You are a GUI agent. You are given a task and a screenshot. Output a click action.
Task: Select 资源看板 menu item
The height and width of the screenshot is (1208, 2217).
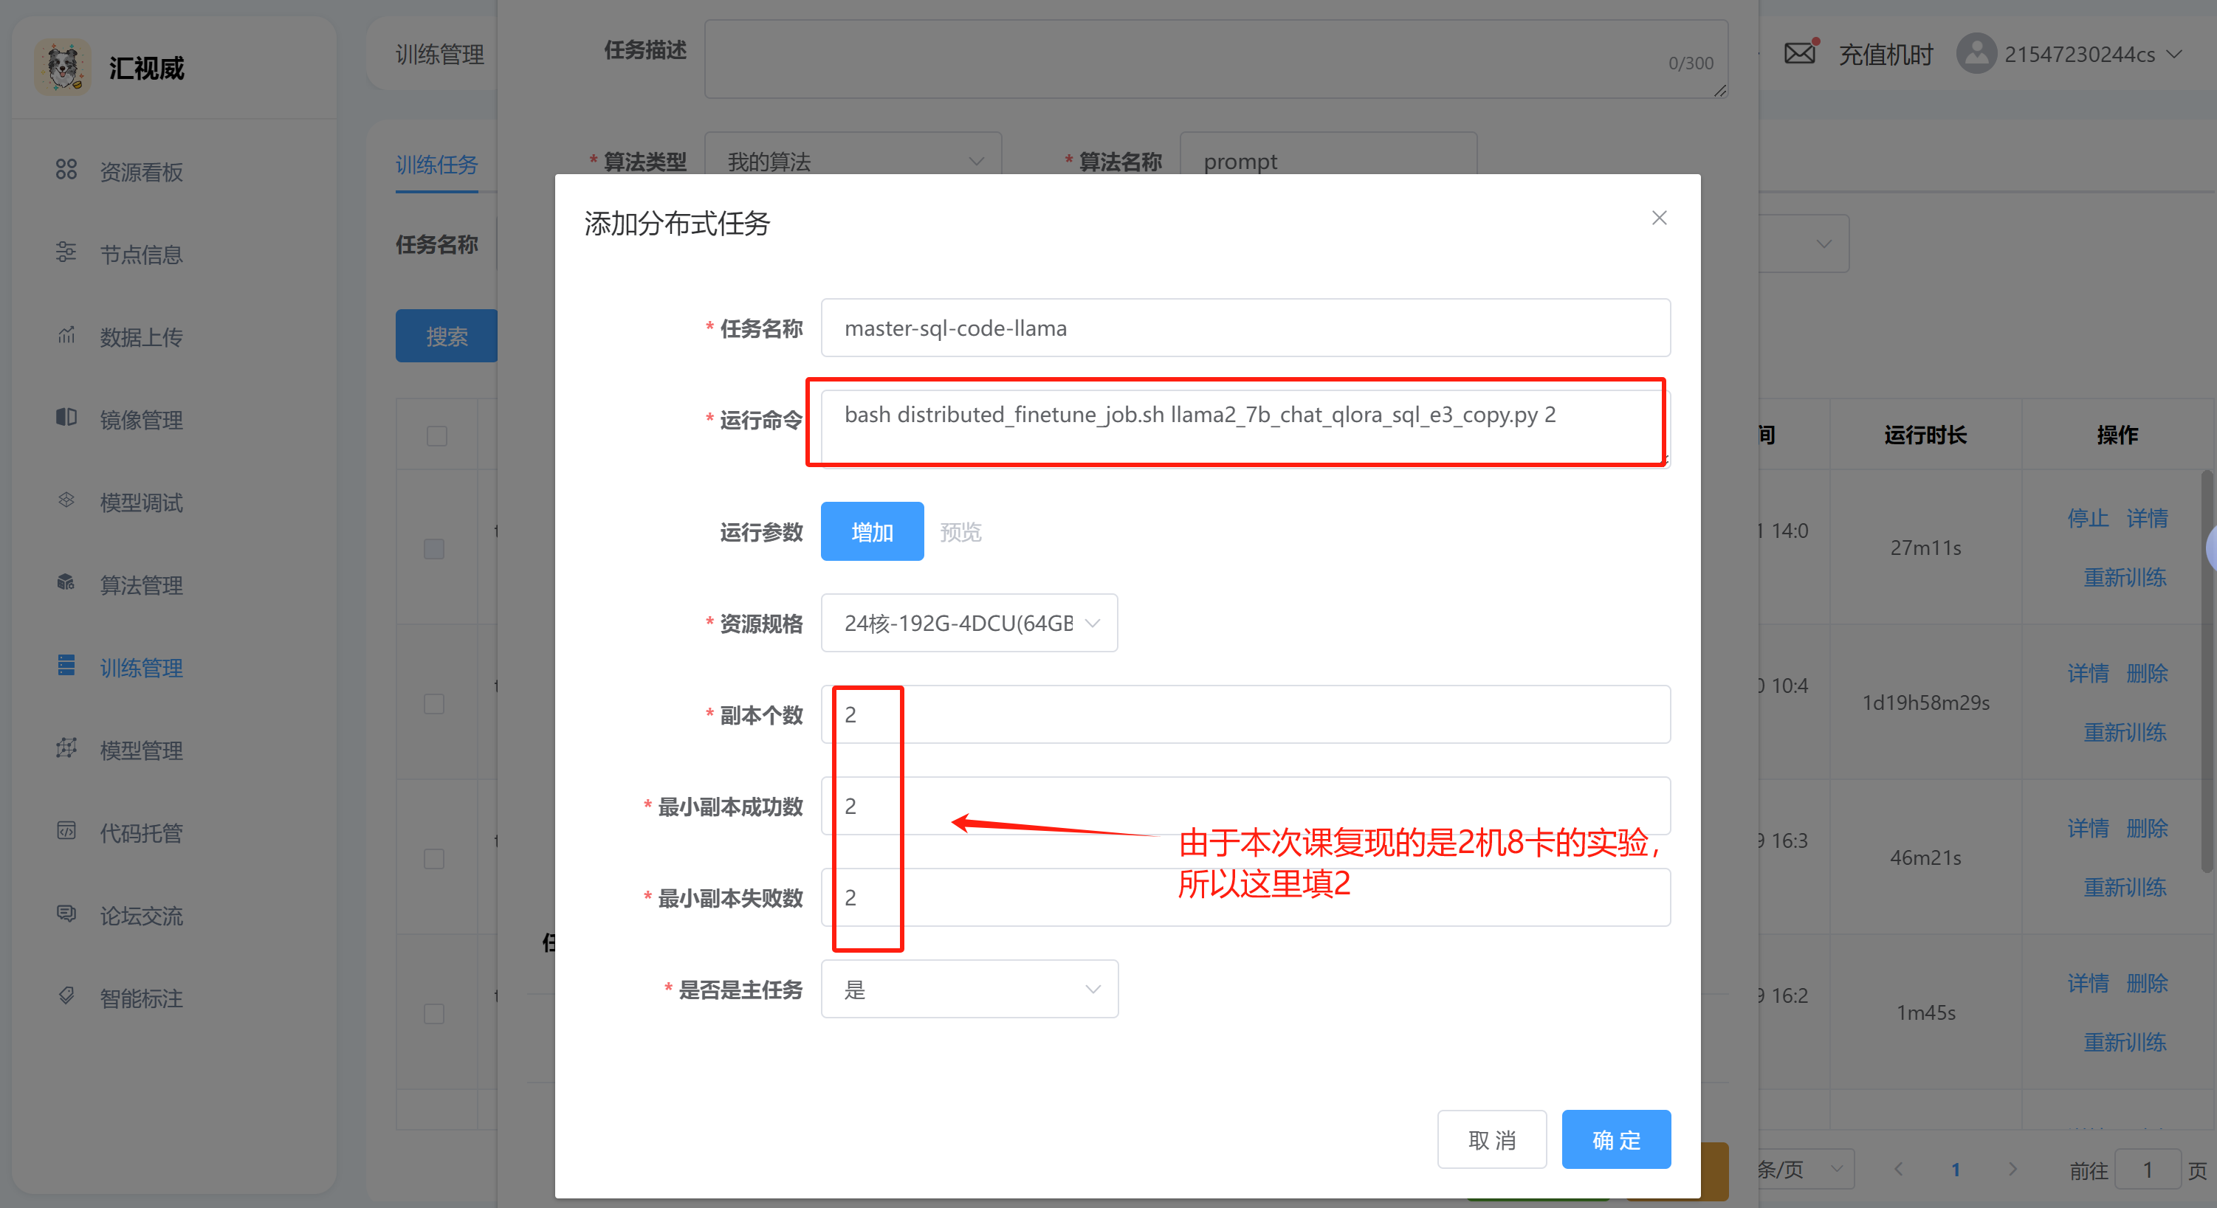[141, 171]
